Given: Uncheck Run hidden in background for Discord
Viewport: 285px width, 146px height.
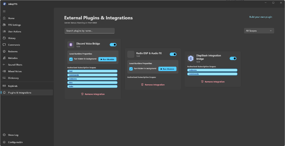Looking at the screenshot, I should pos(71,59).
